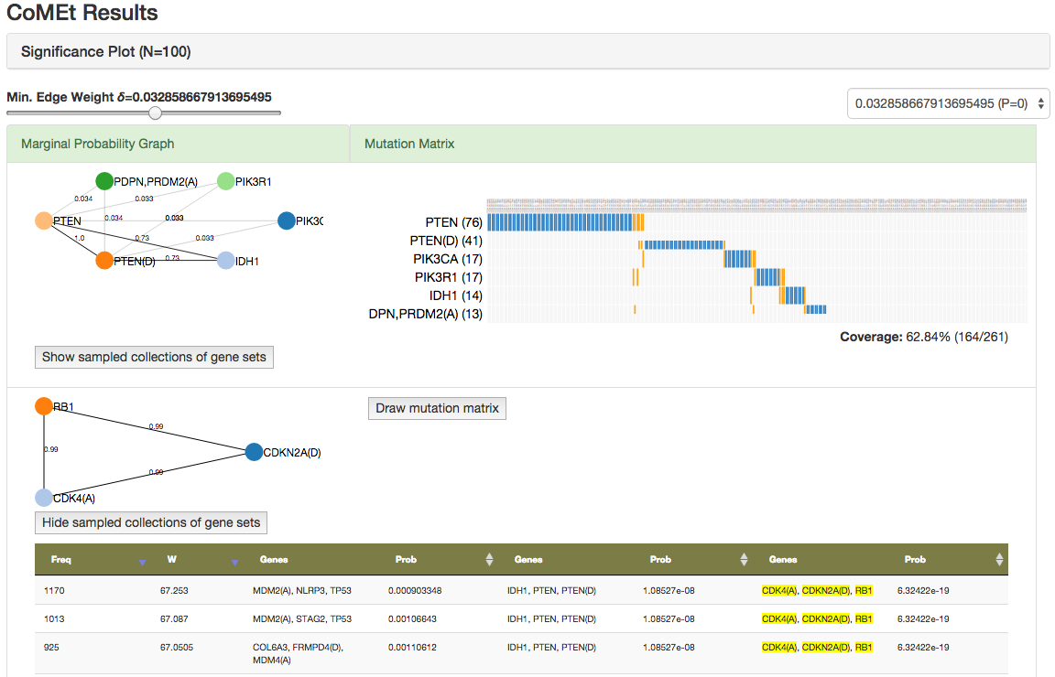Open the edge weight dropdown showing P=0
This screenshot has height=677, width=1055.
coord(948,104)
